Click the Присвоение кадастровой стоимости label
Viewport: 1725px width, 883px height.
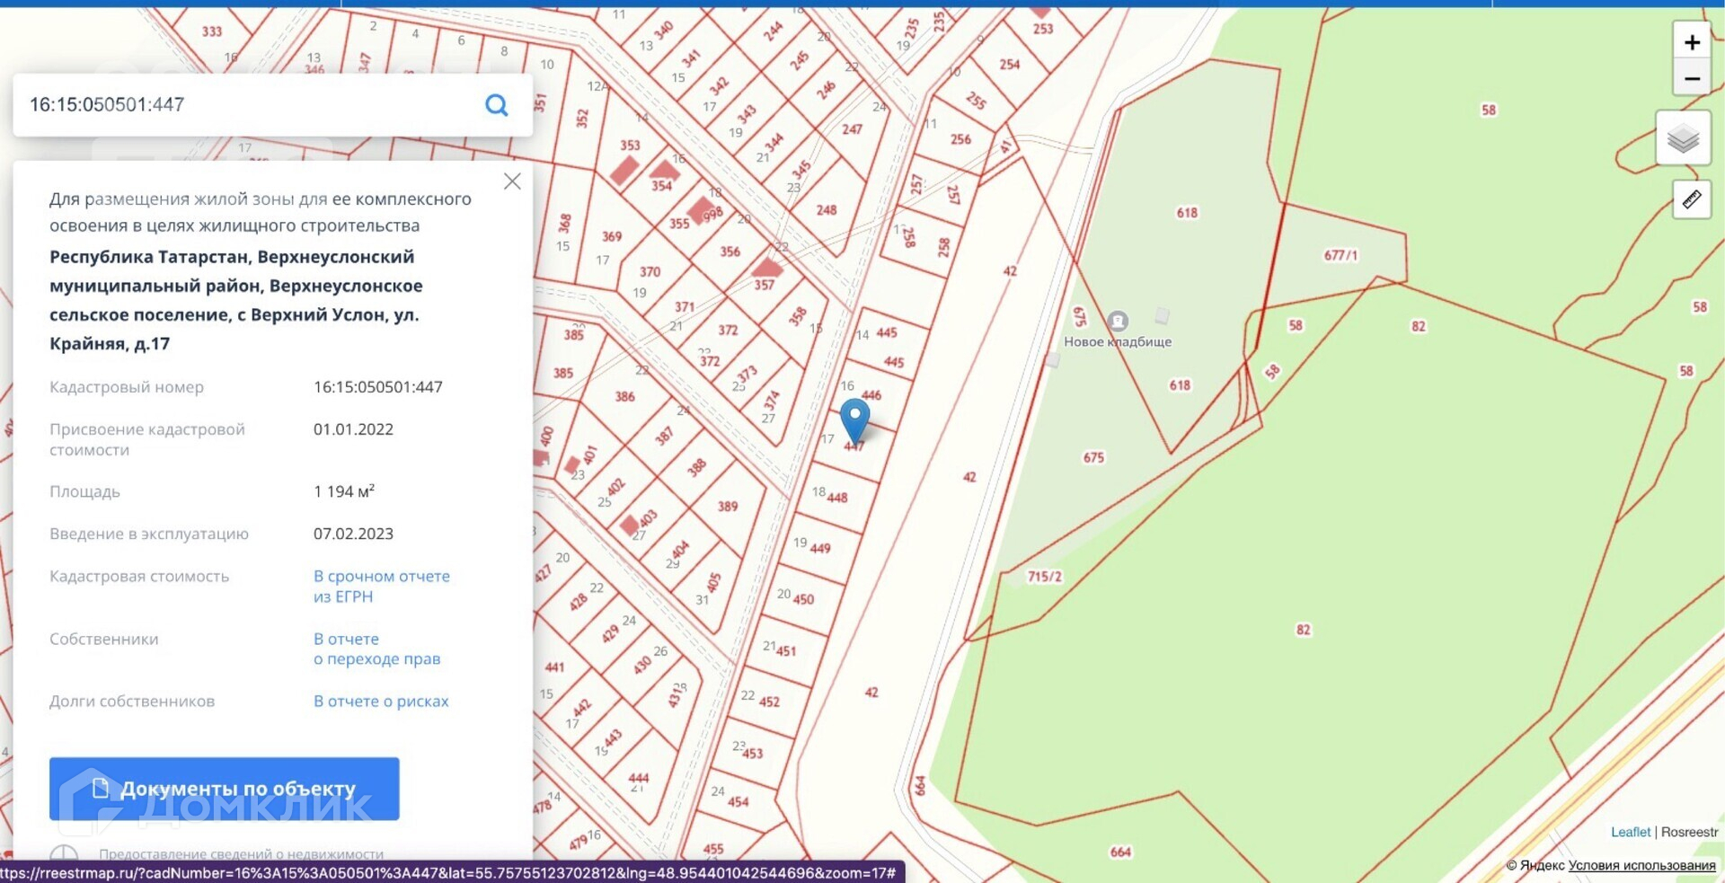tap(147, 439)
